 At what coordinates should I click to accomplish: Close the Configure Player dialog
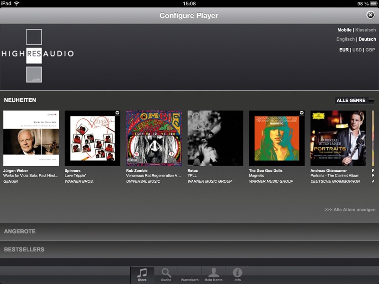370,15
